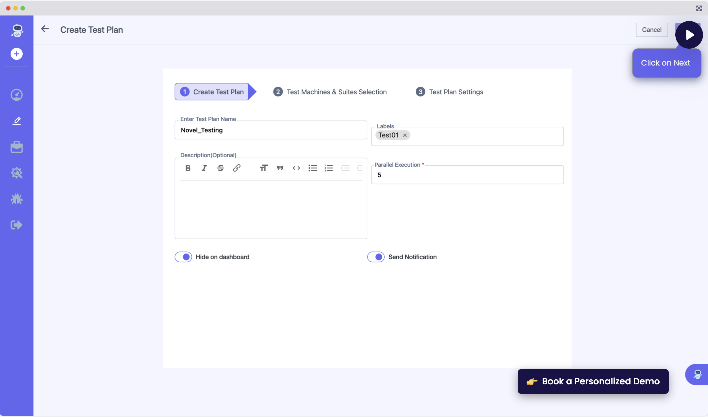Insert a code block in description
708x417 pixels.
(296, 168)
